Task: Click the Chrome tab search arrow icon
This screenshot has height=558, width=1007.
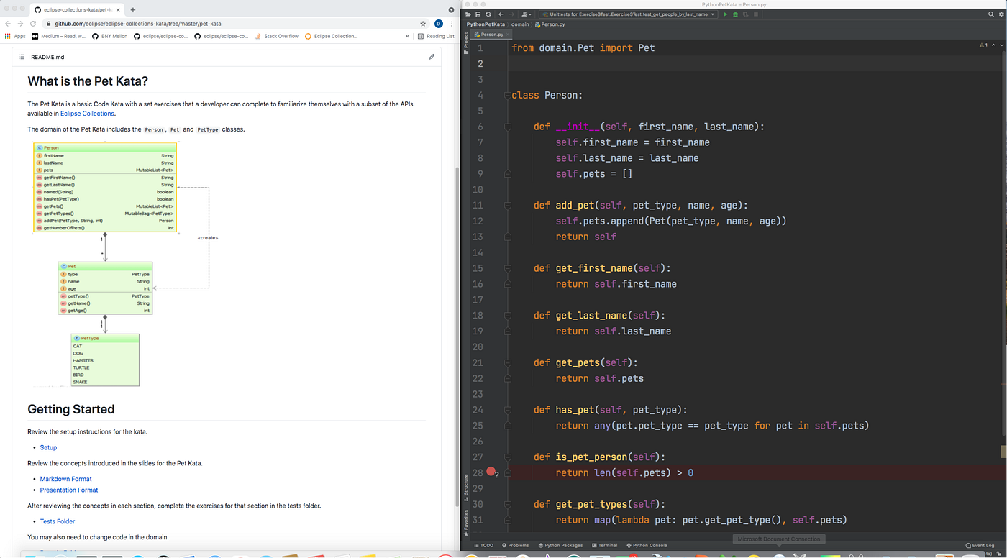Action: (x=452, y=10)
